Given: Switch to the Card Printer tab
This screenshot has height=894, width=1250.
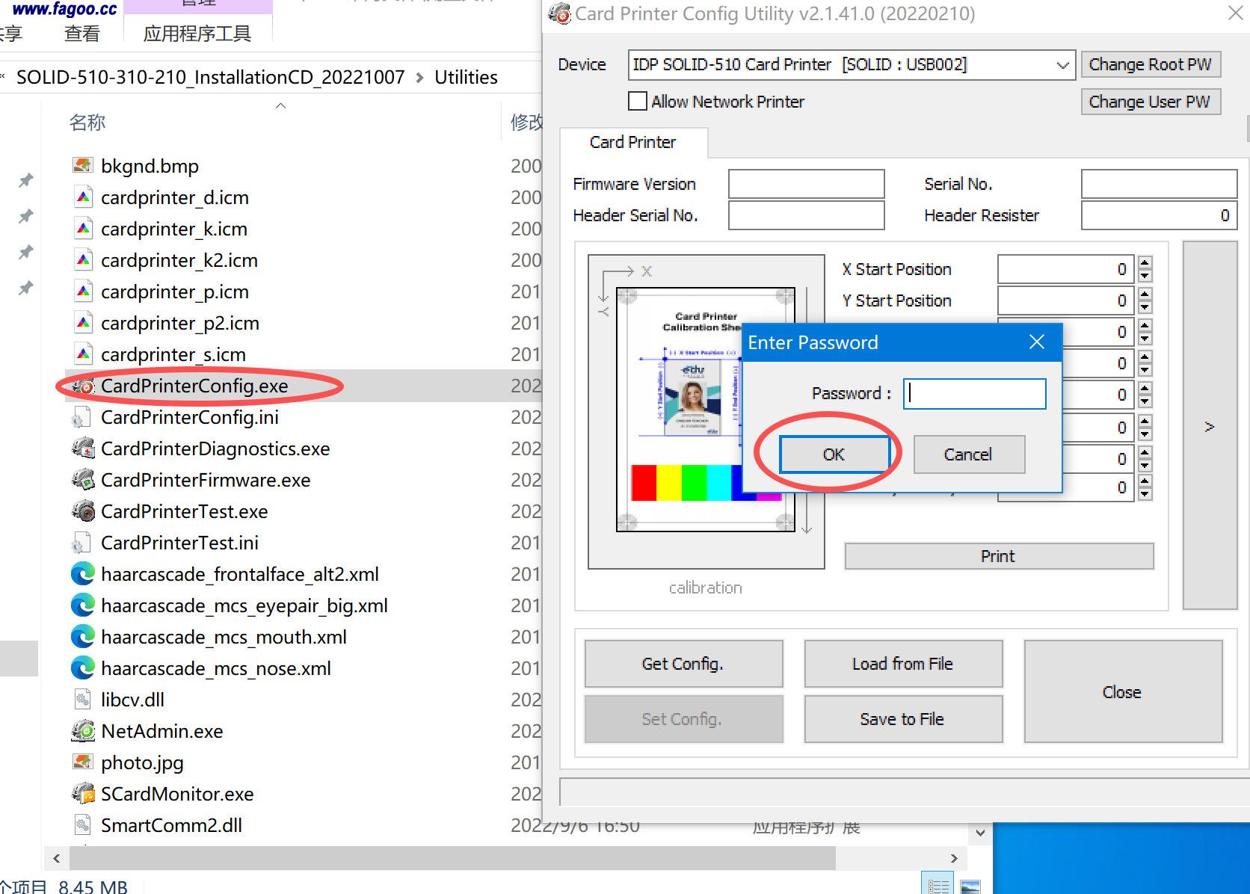Looking at the screenshot, I should pyautogui.click(x=632, y=143).
